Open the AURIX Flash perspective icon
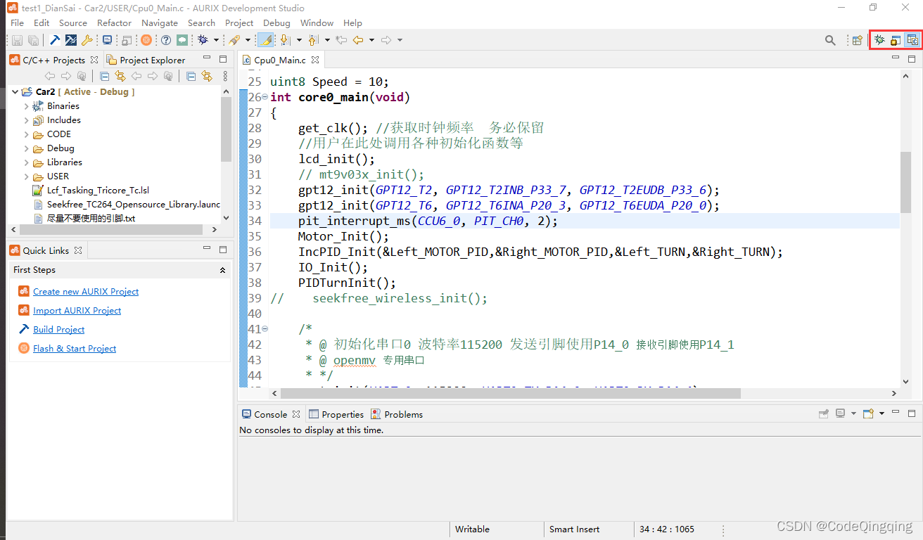 [x=894, y=40]
